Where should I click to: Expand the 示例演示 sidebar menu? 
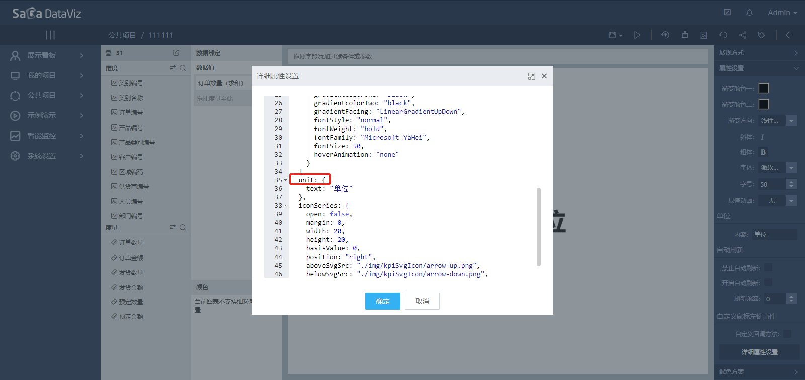pos(50,115)
